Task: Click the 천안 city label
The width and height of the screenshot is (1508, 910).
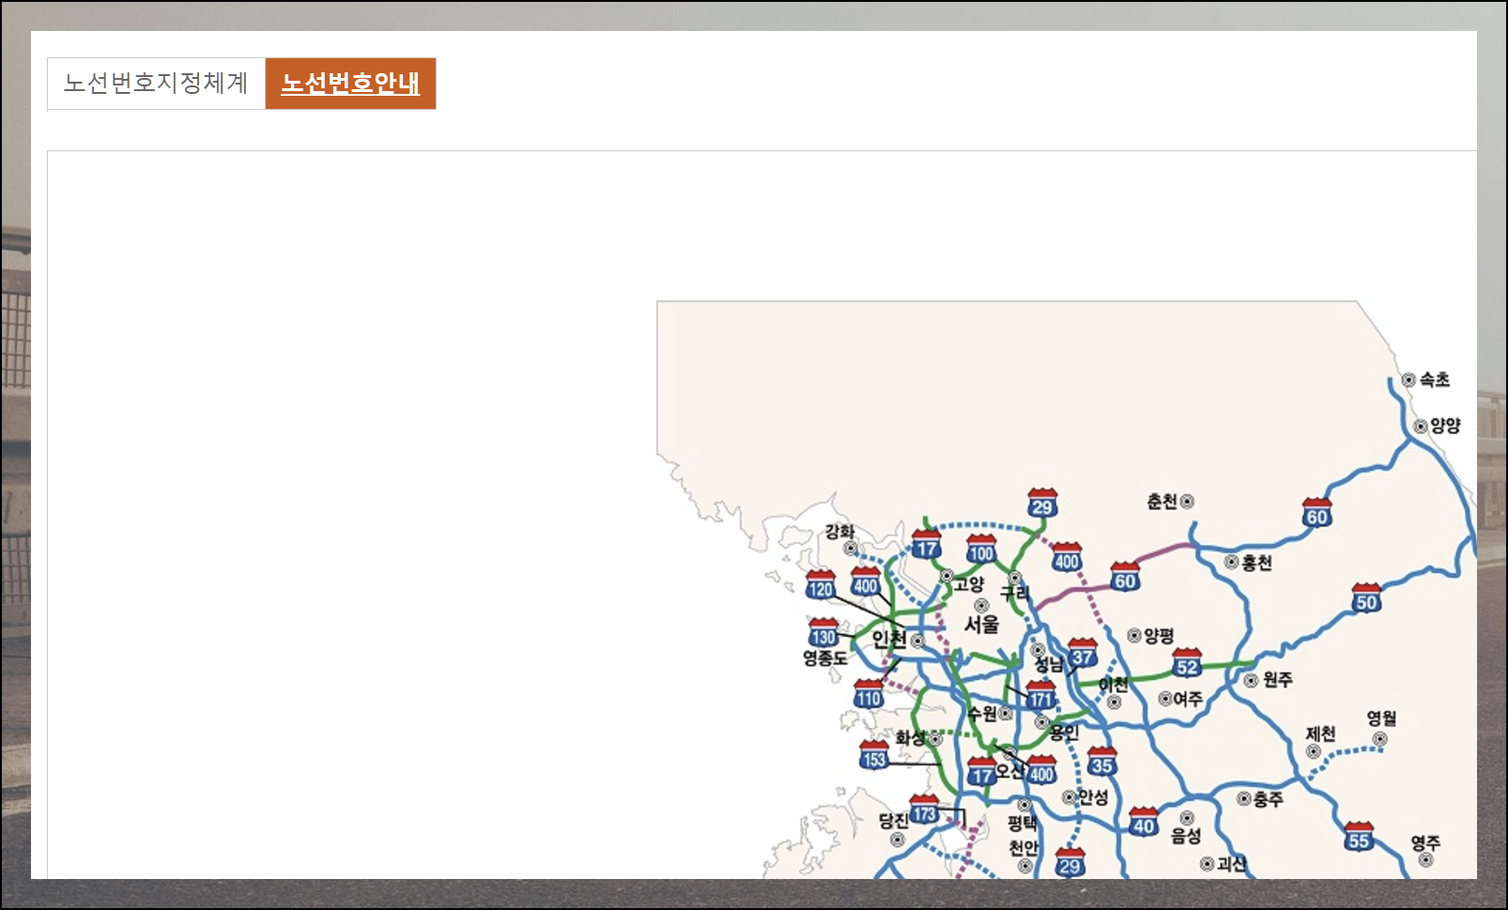Action: 1024,848
